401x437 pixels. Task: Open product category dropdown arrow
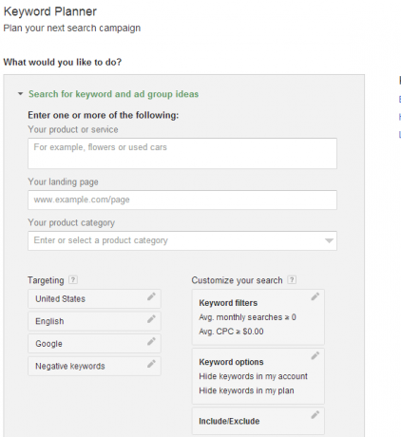[x=329, y=240]
